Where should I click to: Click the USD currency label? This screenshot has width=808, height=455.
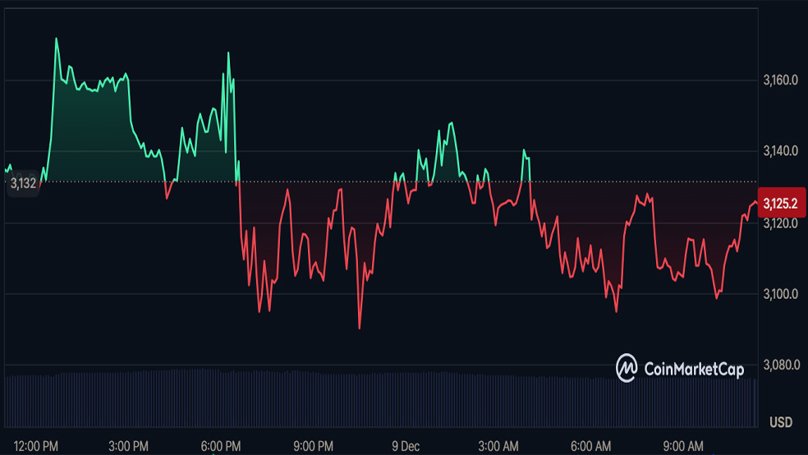(x=781, y=422)
